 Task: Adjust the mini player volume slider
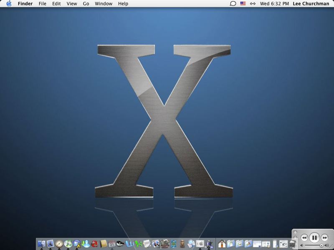[x=312, y=246]
